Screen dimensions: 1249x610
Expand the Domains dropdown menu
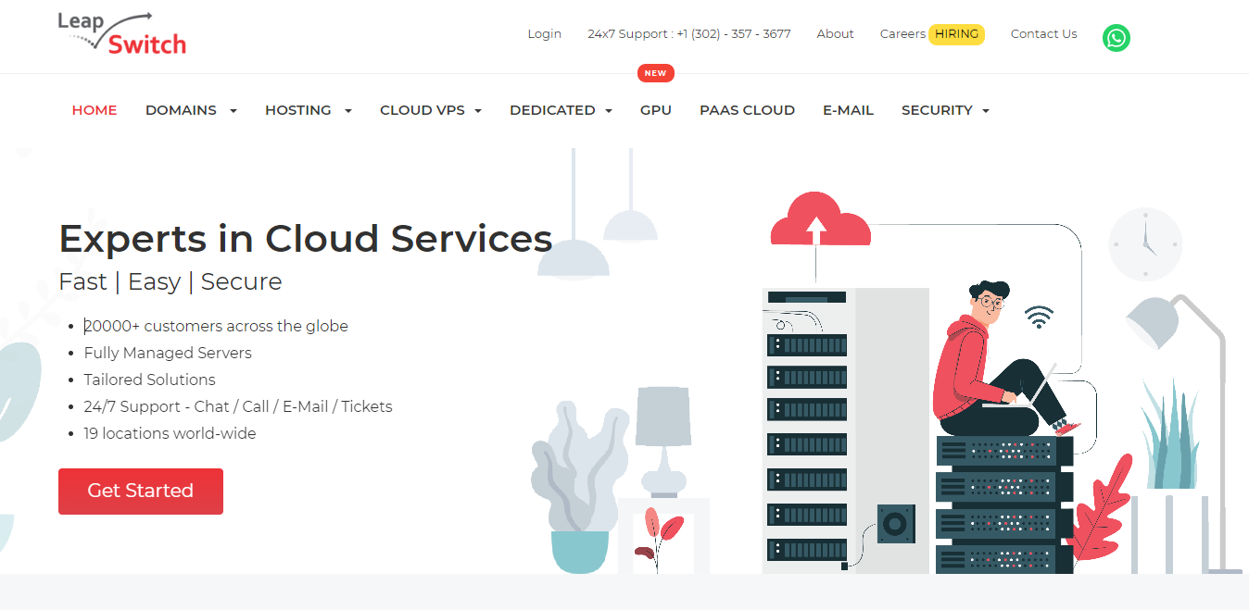[191, 110]
